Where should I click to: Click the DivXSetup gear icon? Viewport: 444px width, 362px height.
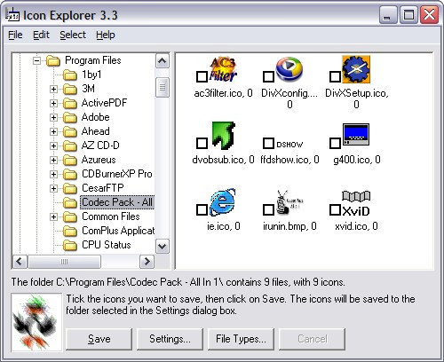356,69
